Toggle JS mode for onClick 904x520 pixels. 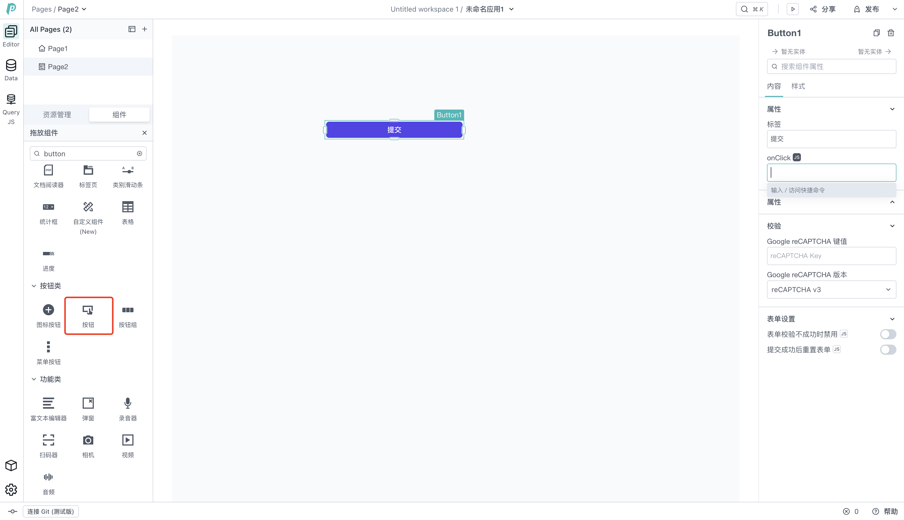point(797,157)
